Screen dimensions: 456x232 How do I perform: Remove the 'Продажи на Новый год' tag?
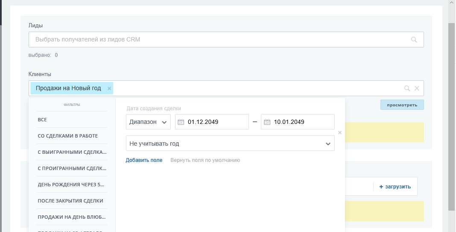pyautogui.click(x=109, y=88)
